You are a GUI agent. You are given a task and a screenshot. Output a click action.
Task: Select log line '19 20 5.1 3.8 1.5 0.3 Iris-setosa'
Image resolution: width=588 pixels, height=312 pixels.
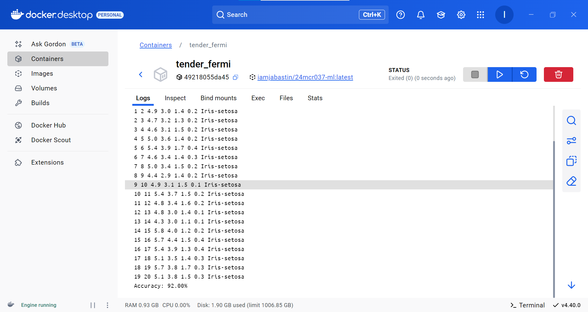339,277
